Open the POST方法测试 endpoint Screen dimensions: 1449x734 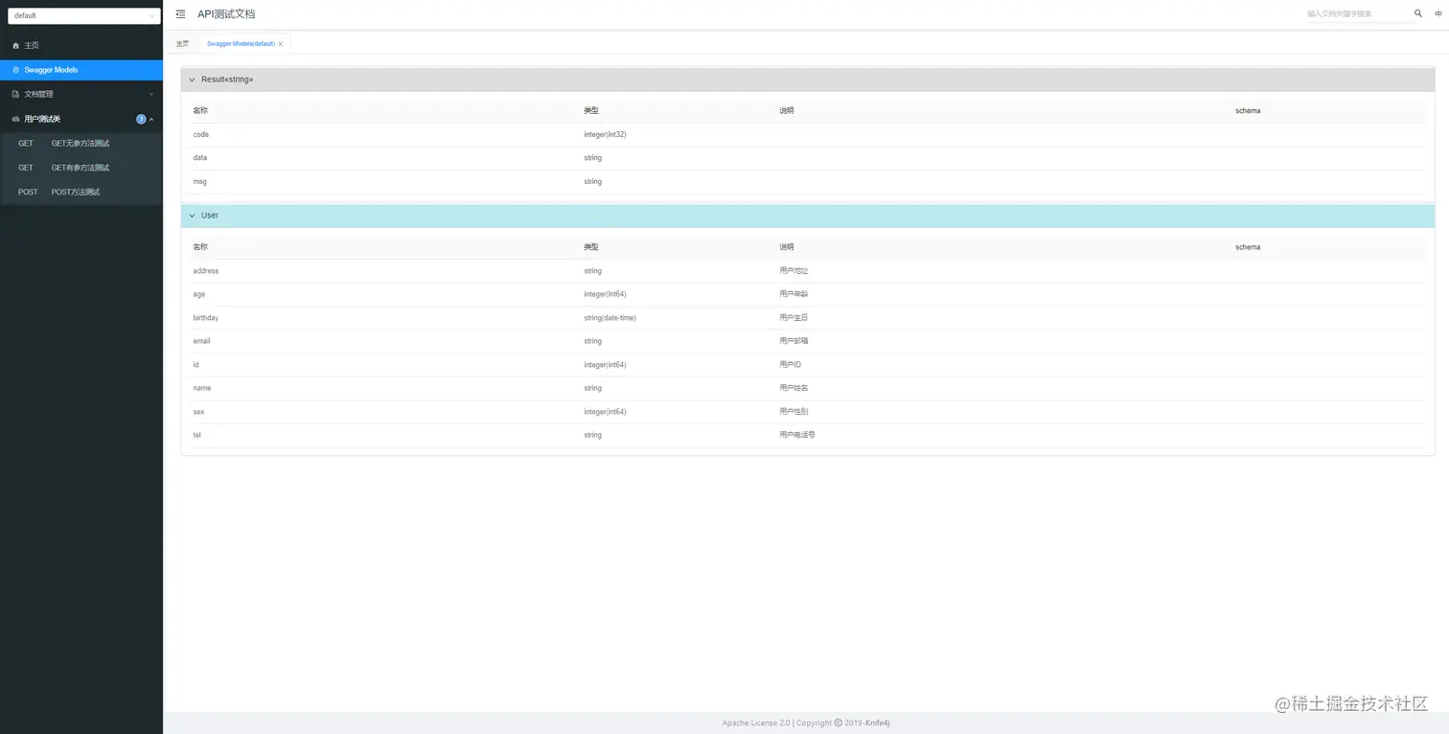coord(81,192)
